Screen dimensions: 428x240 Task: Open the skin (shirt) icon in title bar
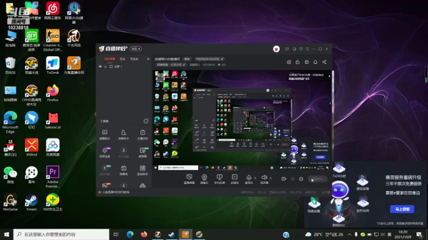(301, 49)
